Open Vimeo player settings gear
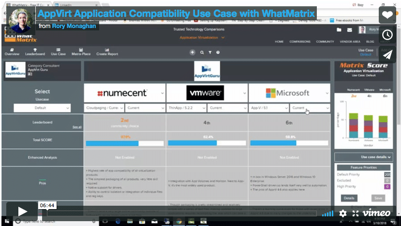Image resolution: width=401 pixels, height=226 pixels. (342, 213)
